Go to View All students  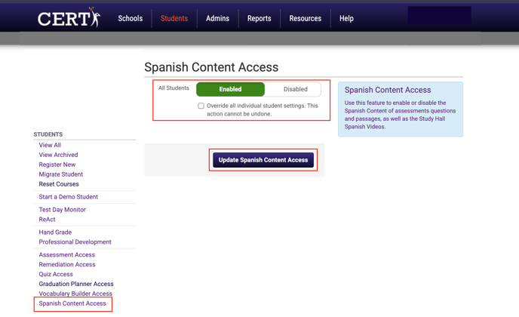pos(50,145)
